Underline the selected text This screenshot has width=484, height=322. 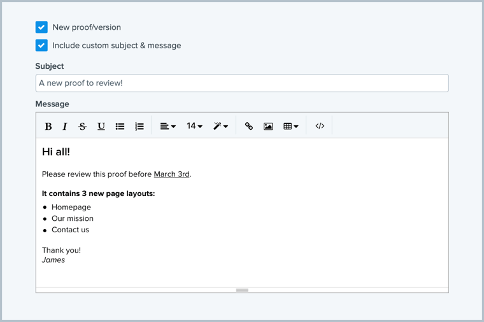point(101,126)
